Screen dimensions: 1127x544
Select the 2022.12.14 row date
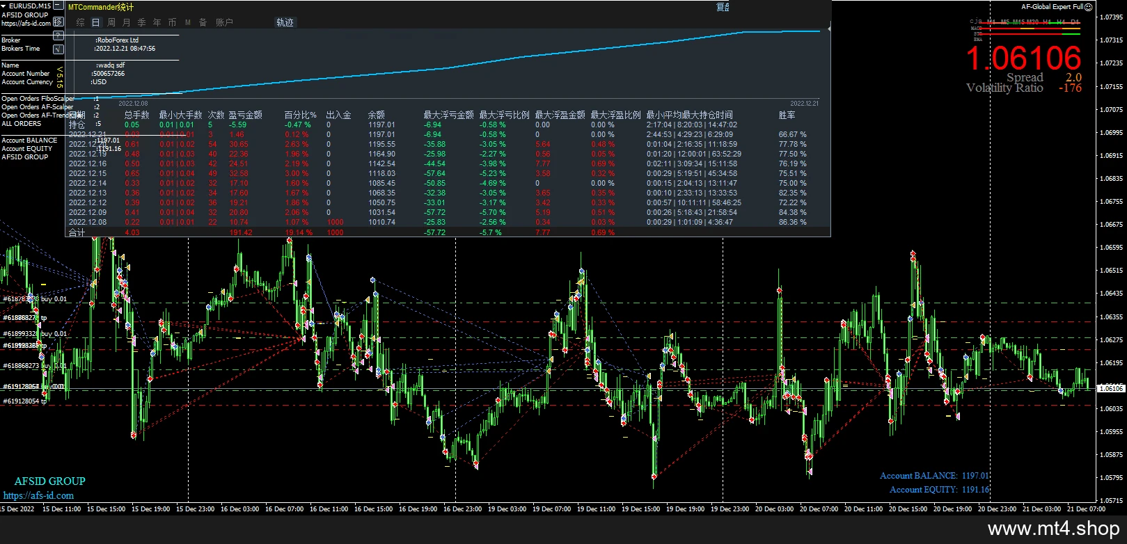pos(88,184)
